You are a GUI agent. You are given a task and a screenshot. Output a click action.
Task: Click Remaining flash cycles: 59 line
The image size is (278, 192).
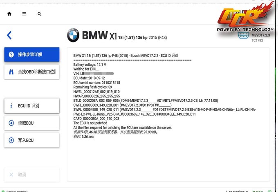[x=92, y=87]
